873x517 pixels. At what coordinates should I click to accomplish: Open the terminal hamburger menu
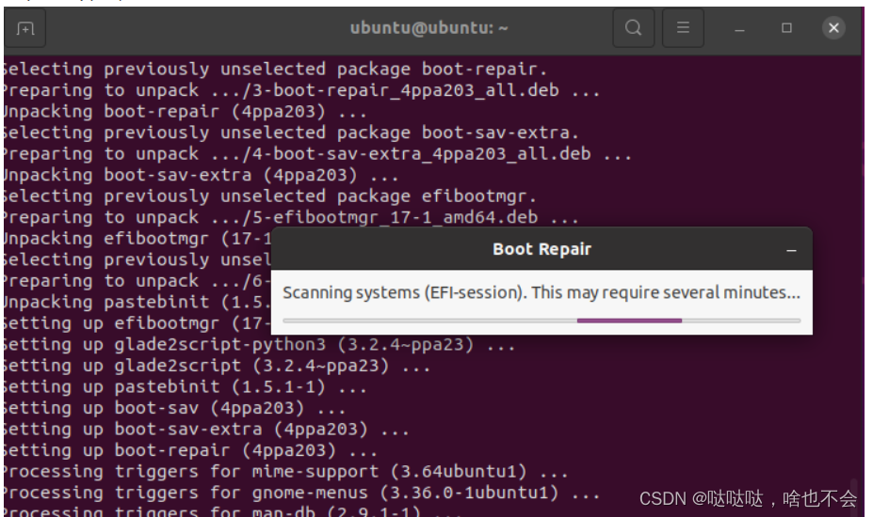click(683, 28)
